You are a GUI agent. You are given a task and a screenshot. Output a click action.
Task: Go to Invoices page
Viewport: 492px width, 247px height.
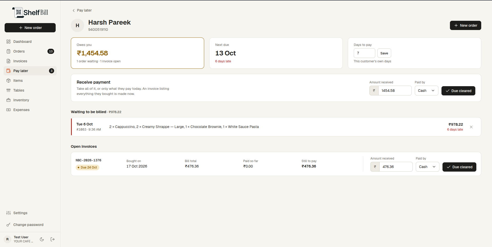(x=30, y=61)
